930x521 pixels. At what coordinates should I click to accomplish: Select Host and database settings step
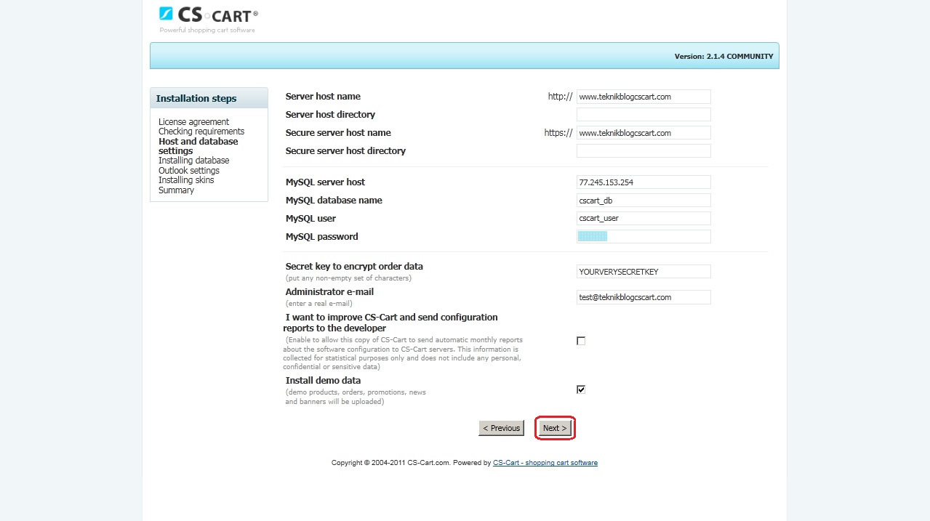click(199, 146)
